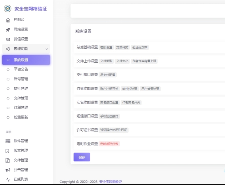Select 检测更新 in the sidebar submenu

(x=21, y=117)
